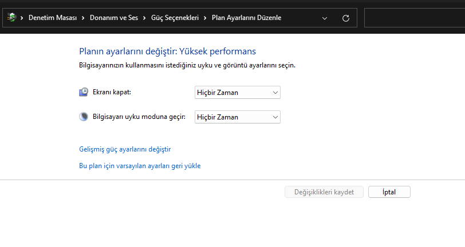465x247 pixels.
Task: Open the Ekranı kapat time dropdown
Action: 238,92
